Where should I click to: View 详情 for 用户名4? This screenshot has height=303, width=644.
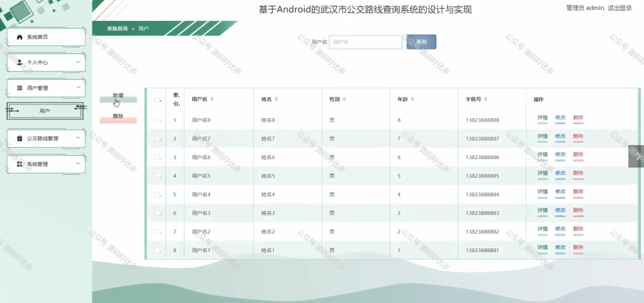[x=543, y=192]
